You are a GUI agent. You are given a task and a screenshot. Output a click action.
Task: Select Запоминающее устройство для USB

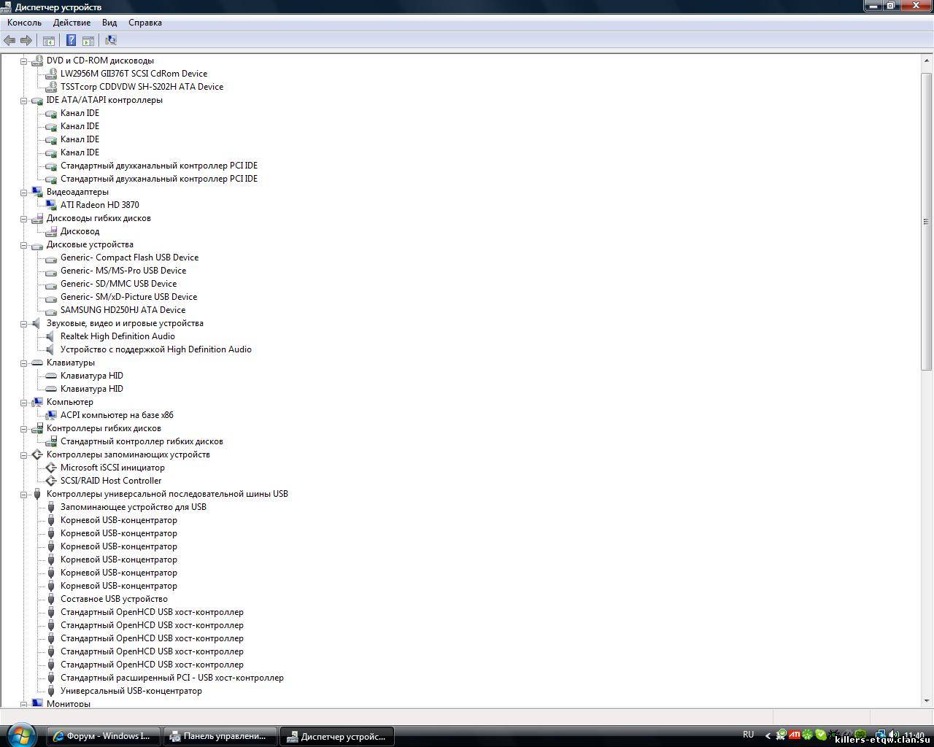click(x=133, y=507)
